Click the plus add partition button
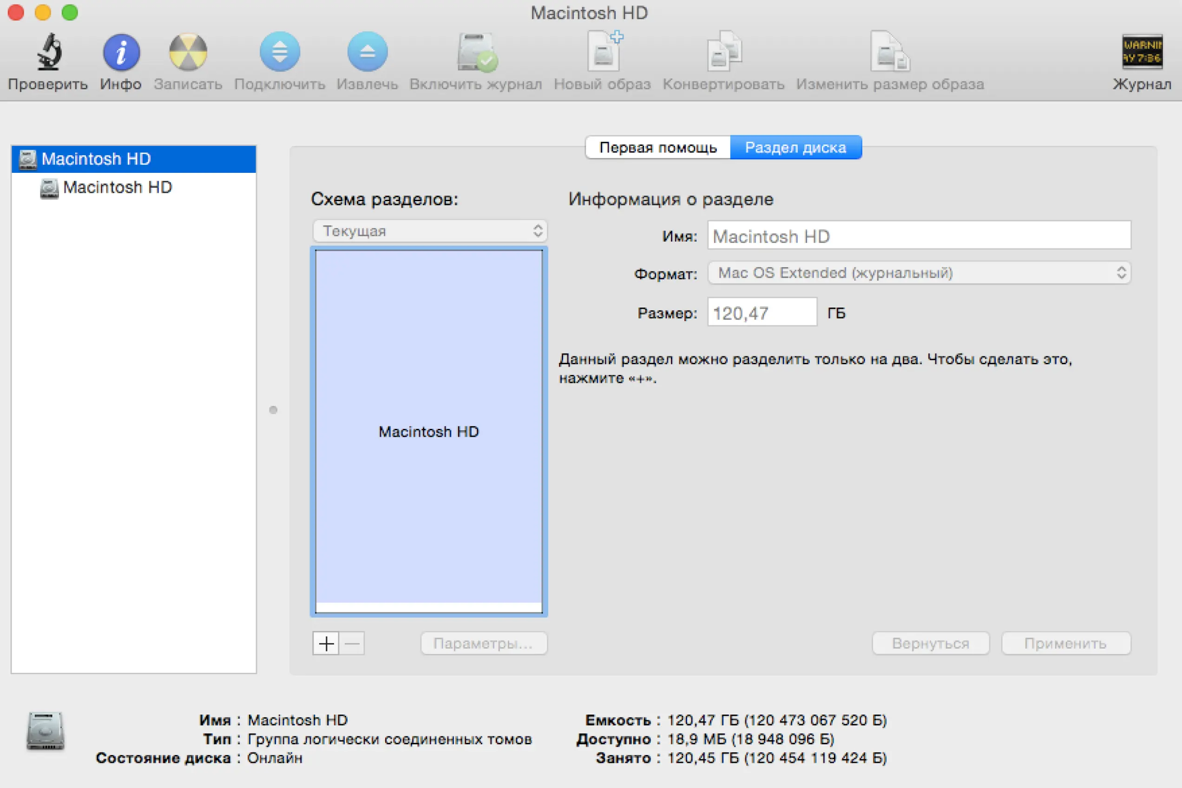Image resolution: width=1182 pixels, height=788 pixels. coord(326,643)
